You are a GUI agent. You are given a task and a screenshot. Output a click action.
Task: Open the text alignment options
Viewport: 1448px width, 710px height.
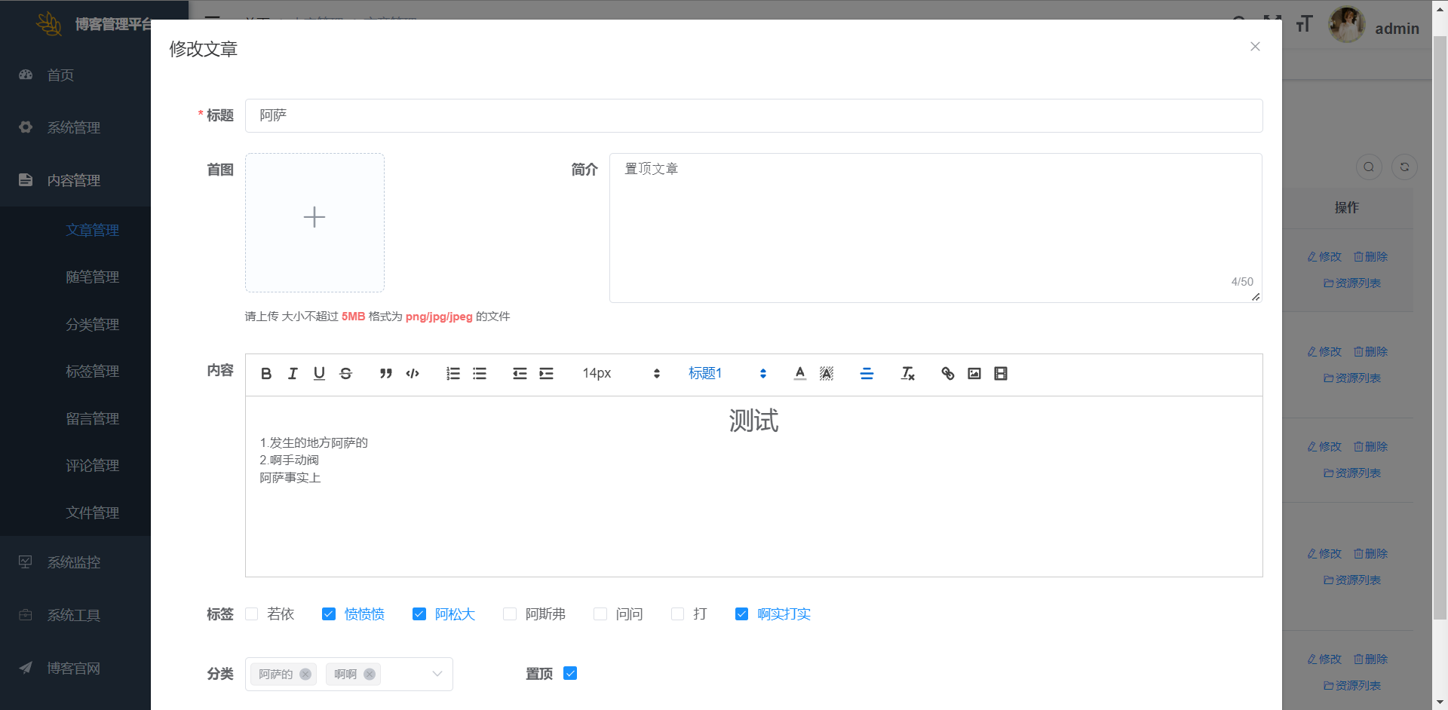click(867, 374)
